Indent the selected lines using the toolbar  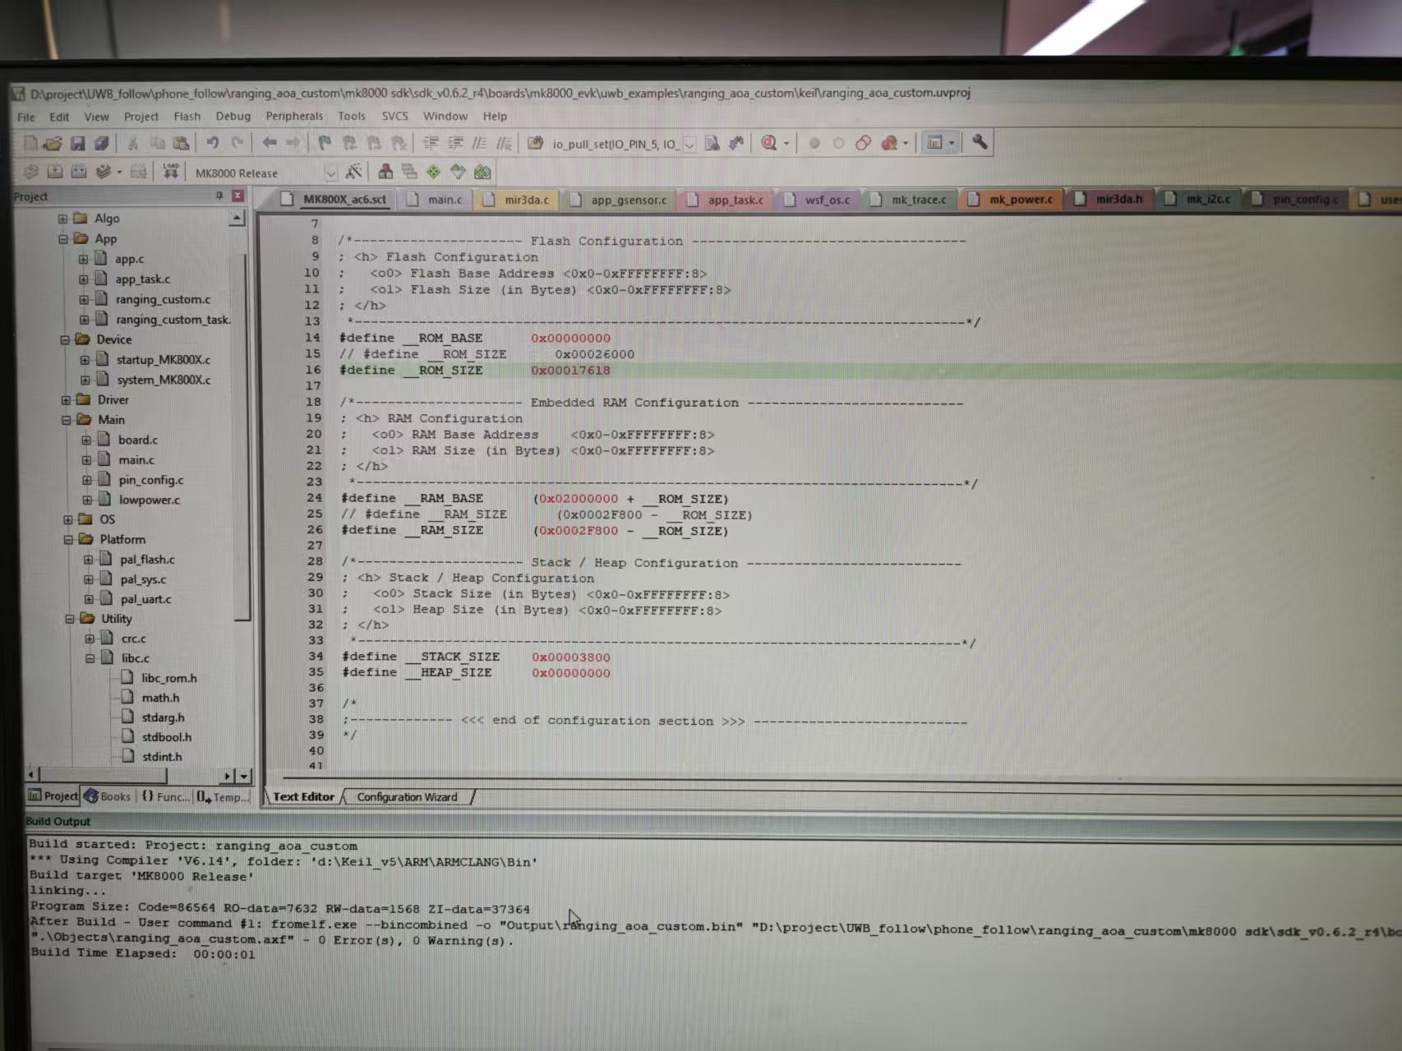point(431,143)
